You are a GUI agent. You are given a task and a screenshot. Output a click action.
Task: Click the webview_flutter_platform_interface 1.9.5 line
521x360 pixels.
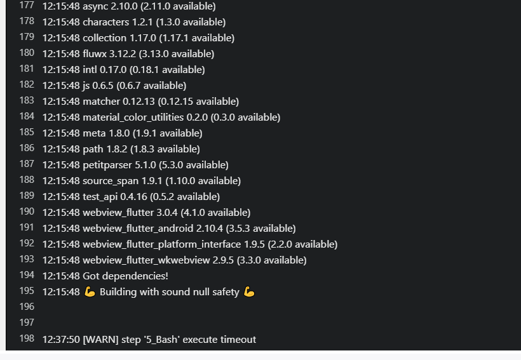tap(190, 244)
